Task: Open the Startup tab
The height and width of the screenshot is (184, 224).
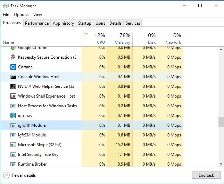Action: (x=85, y=23)
